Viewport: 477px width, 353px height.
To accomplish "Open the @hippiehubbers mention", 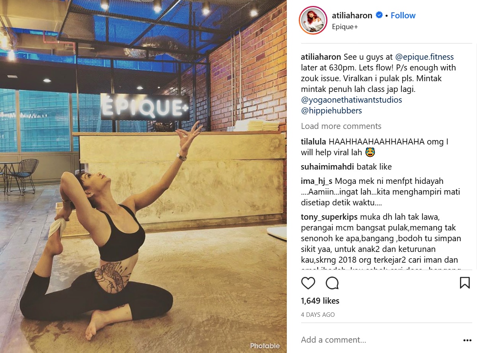I will pyautogui.click(x=331, y=111).
